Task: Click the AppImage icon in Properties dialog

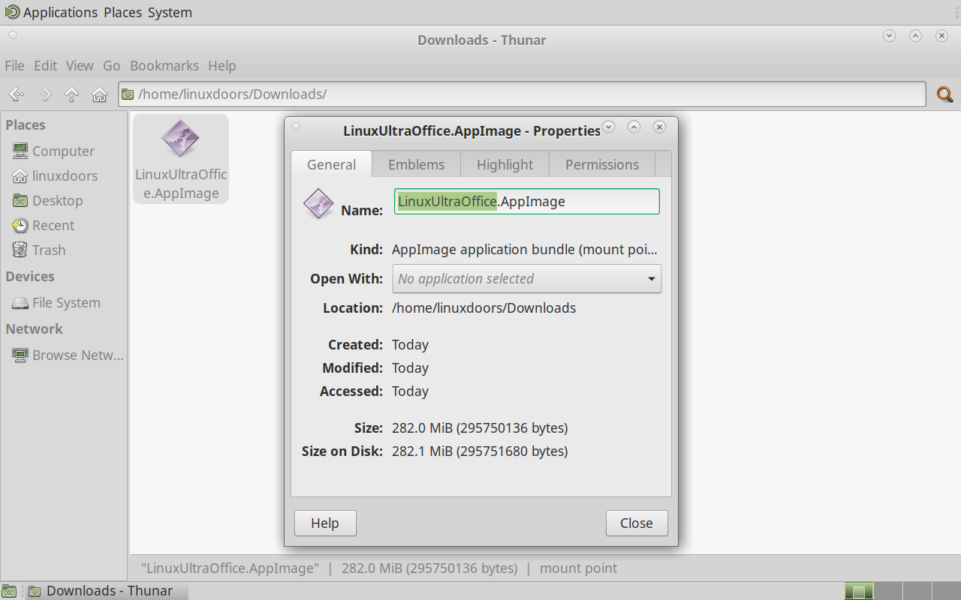Action: click(x=318, y=203)
